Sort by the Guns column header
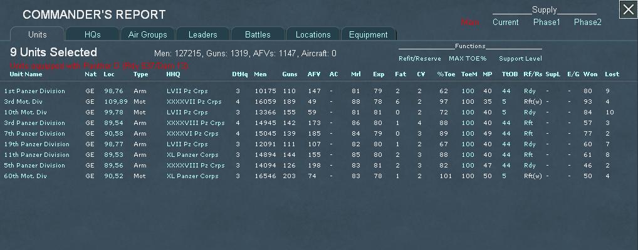The width and height of the screenshot is (638, 250). [x=290, y=74]
